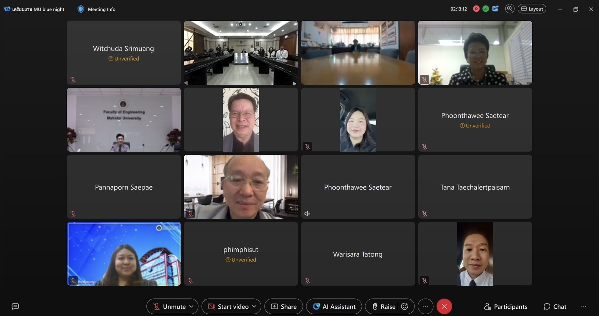Toggle Unmute microphone button
This screenshot has height=316, width=599.
tap(170, 306)
